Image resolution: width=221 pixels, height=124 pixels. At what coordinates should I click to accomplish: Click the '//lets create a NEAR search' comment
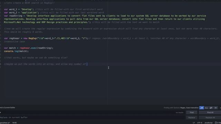pyautogui.click(x=29, y=3)
